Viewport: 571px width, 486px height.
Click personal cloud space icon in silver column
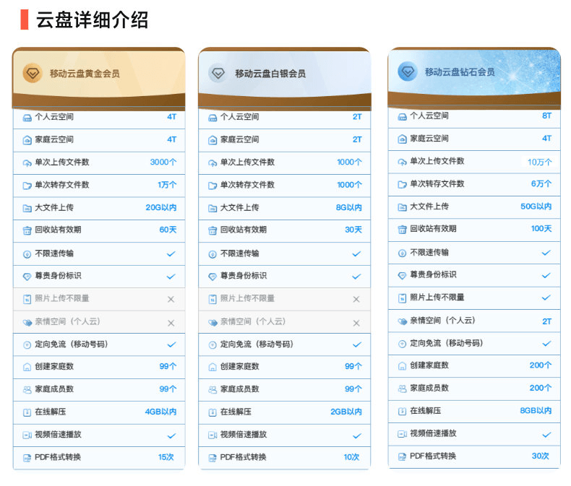pos(212,117)
